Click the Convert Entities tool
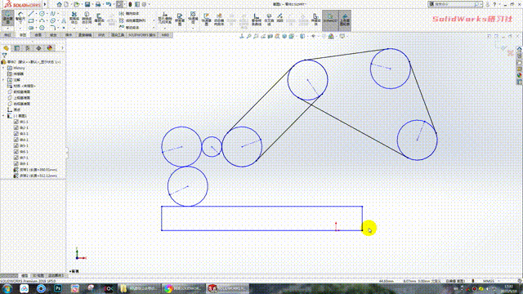Screen dimensions: 523x294 [87, 18]
